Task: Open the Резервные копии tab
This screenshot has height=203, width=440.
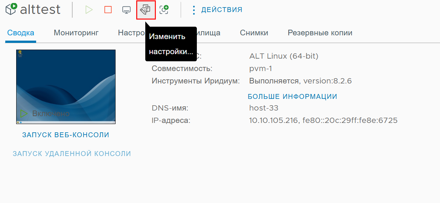Action: [320, 33]
